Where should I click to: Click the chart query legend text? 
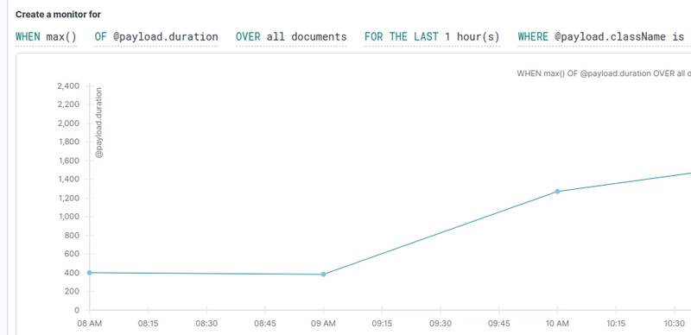604,73
